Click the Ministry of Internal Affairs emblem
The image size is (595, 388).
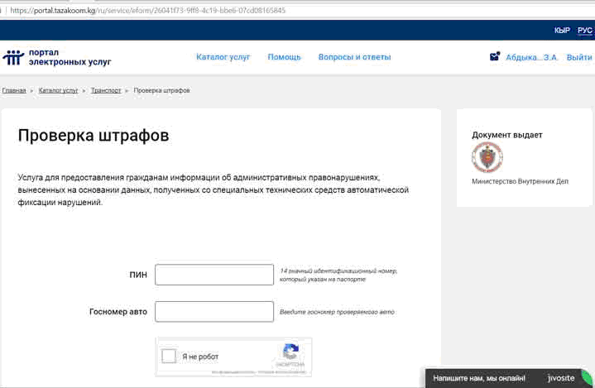point(487,157)
